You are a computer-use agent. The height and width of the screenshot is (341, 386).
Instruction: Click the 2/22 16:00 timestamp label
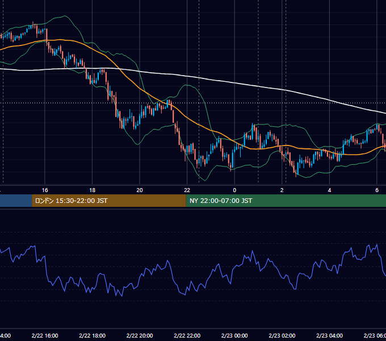45,335
